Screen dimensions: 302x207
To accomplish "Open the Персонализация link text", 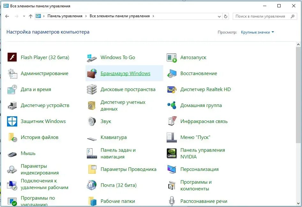I will (x=199, y=169).
